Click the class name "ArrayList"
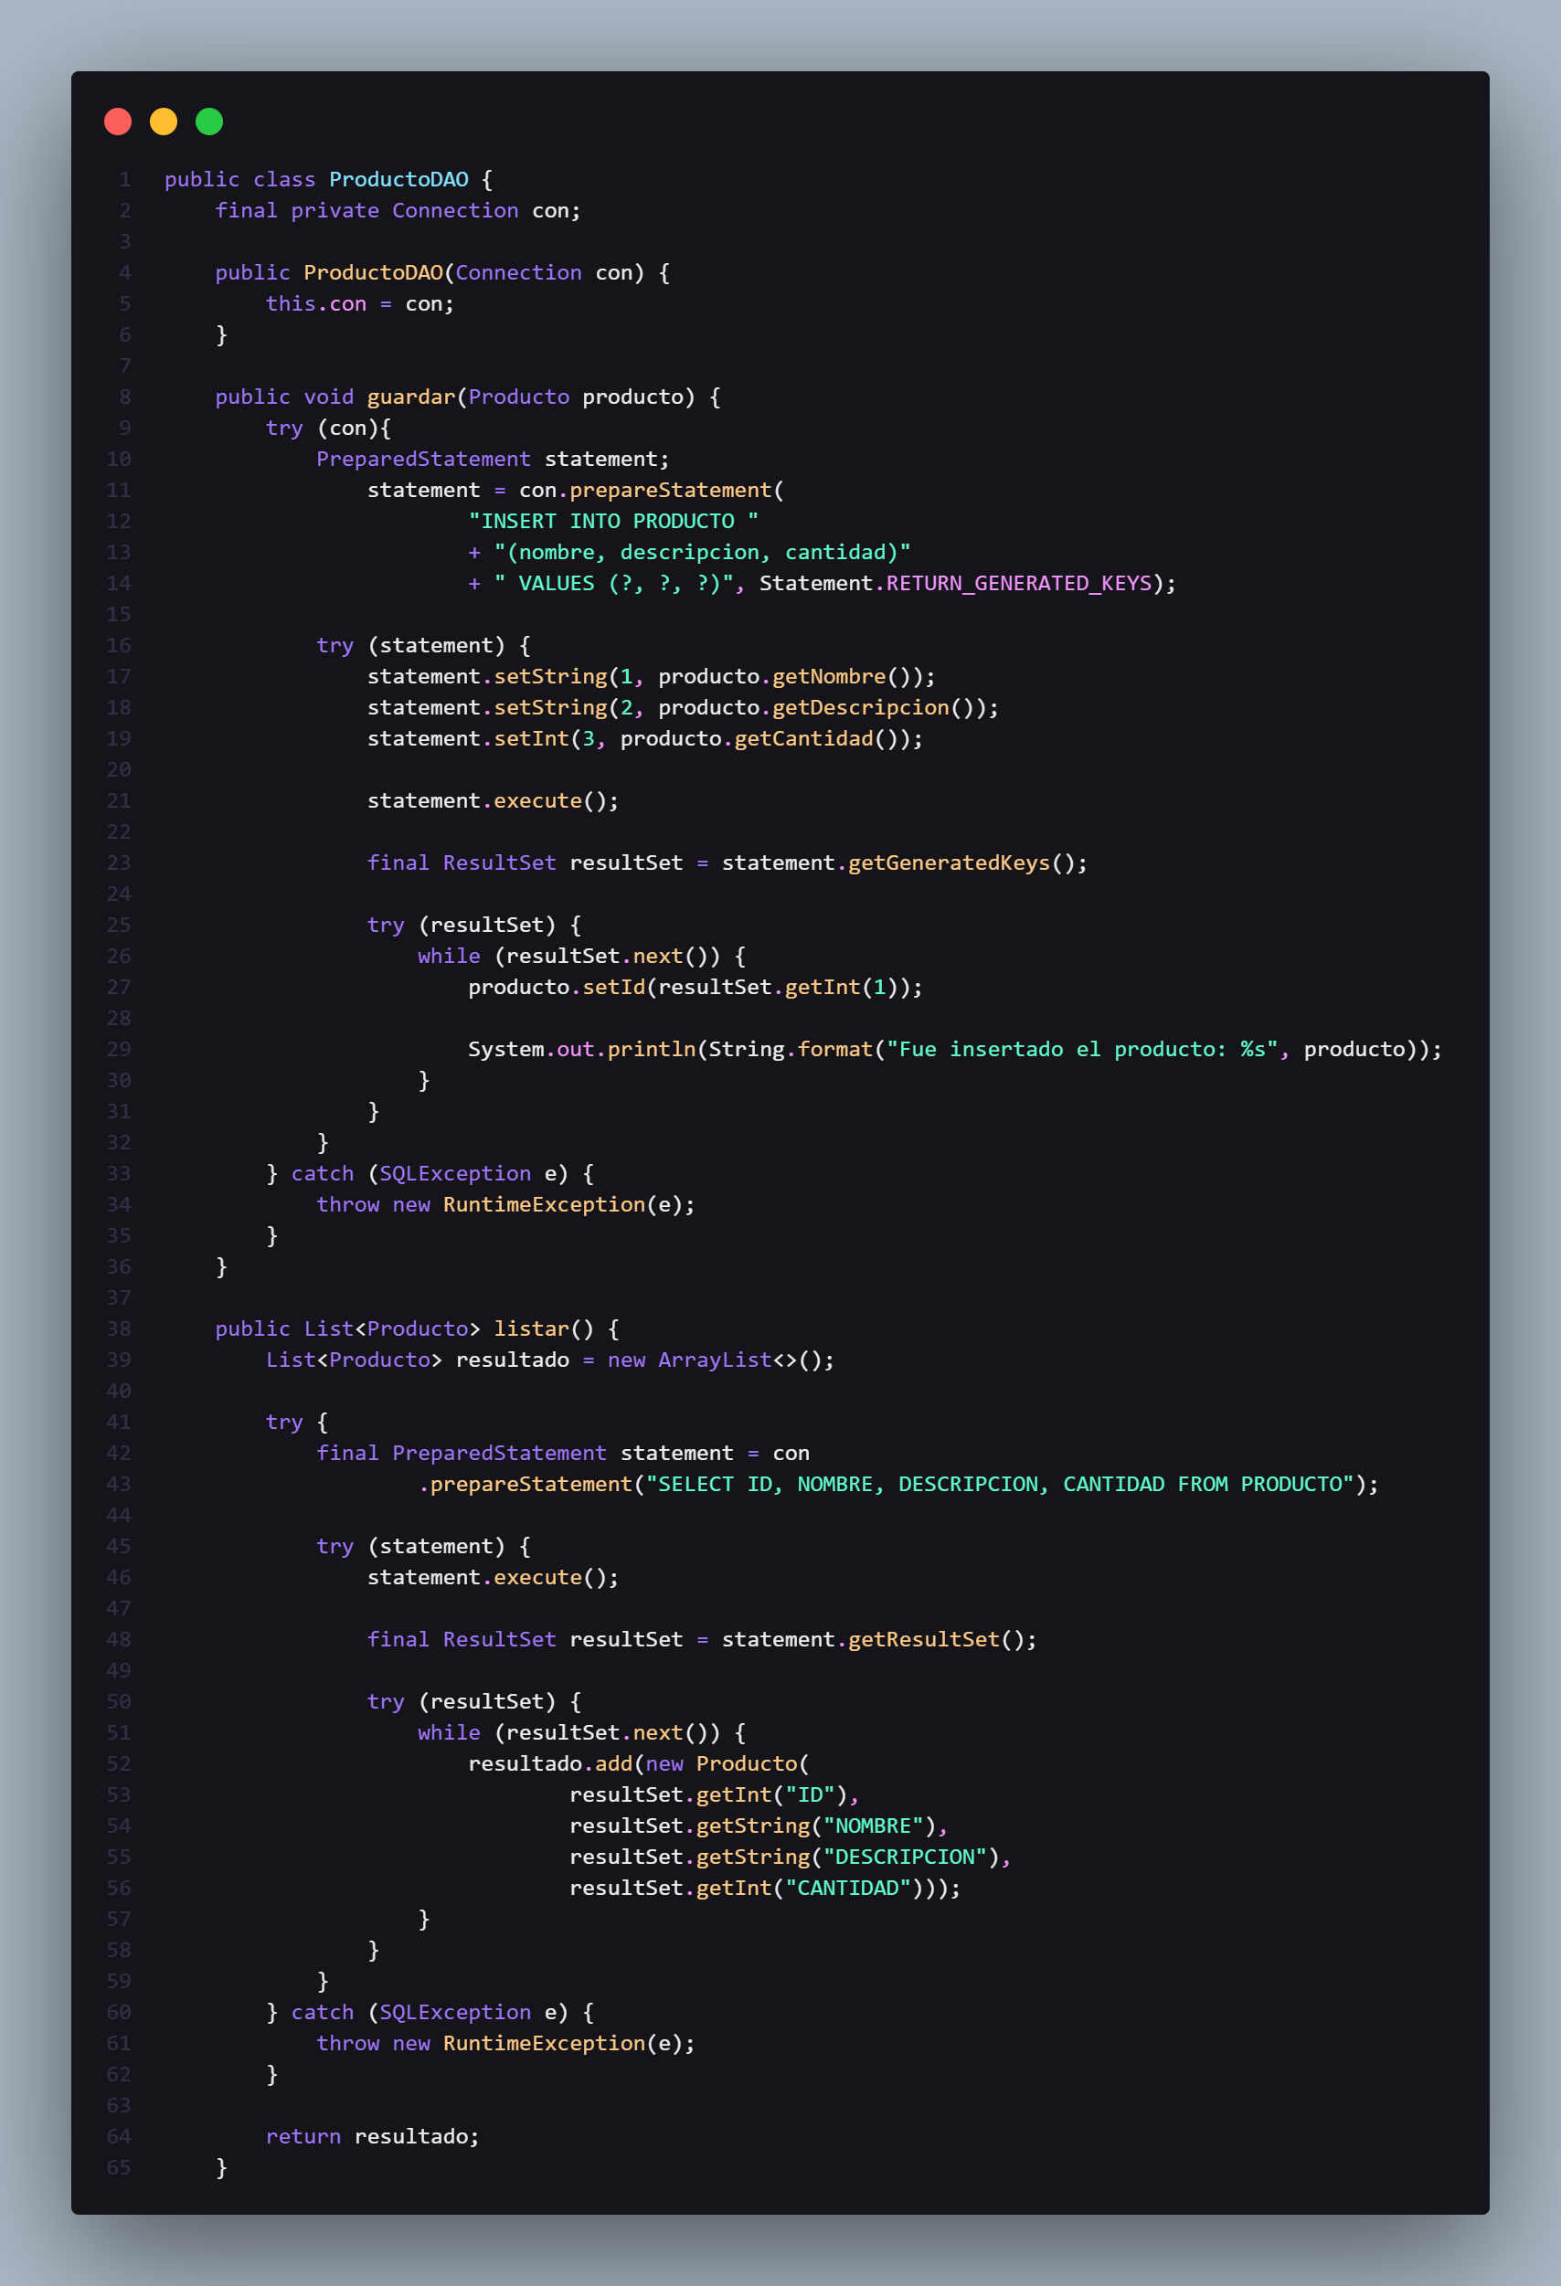The image size is (1561, 2286). [x=715, y=1360]
